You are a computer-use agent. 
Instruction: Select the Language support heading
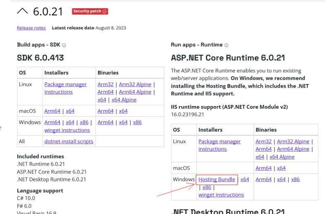tap(40, 190)
